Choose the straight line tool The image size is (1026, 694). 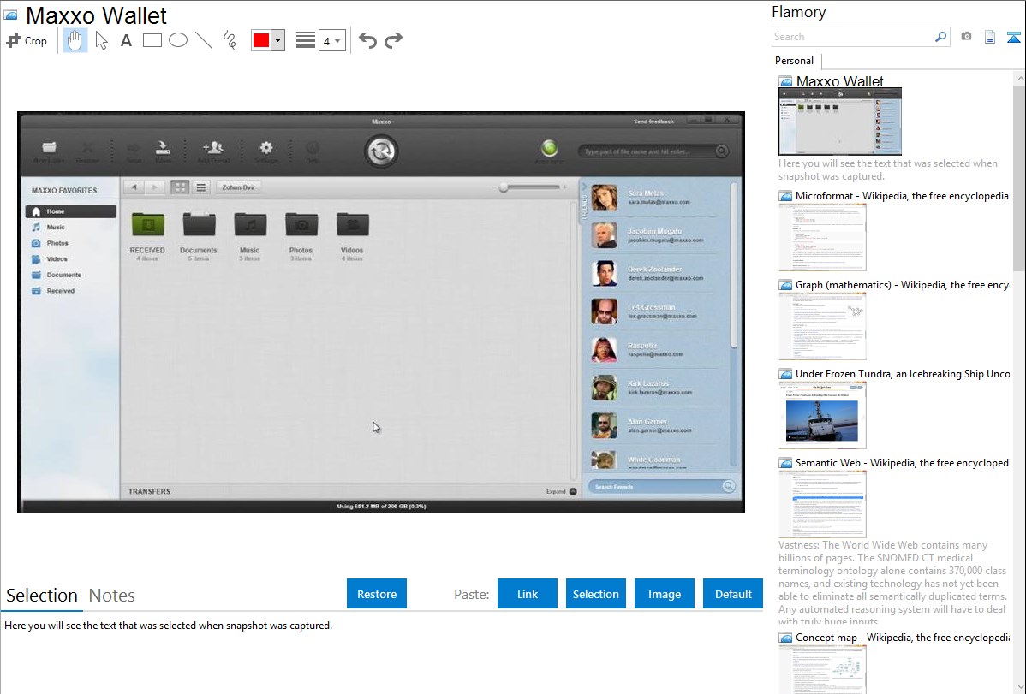tap(204, 40)
